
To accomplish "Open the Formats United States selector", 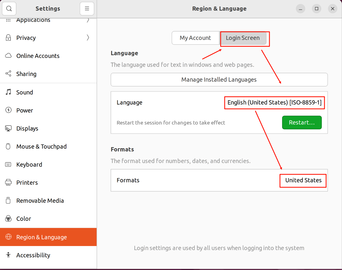I will tap(303, 180).
